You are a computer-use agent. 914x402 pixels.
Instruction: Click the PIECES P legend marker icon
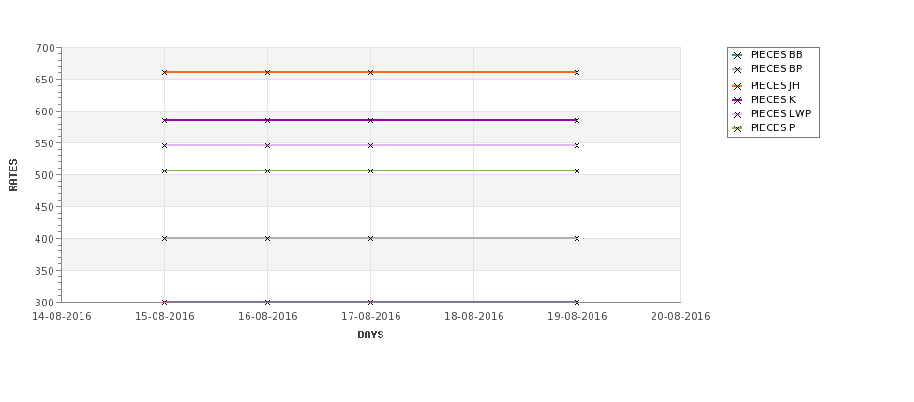tap(738, 128)
